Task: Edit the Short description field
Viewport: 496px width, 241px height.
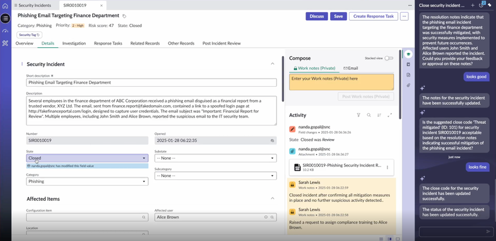Action: pos(151,82)
